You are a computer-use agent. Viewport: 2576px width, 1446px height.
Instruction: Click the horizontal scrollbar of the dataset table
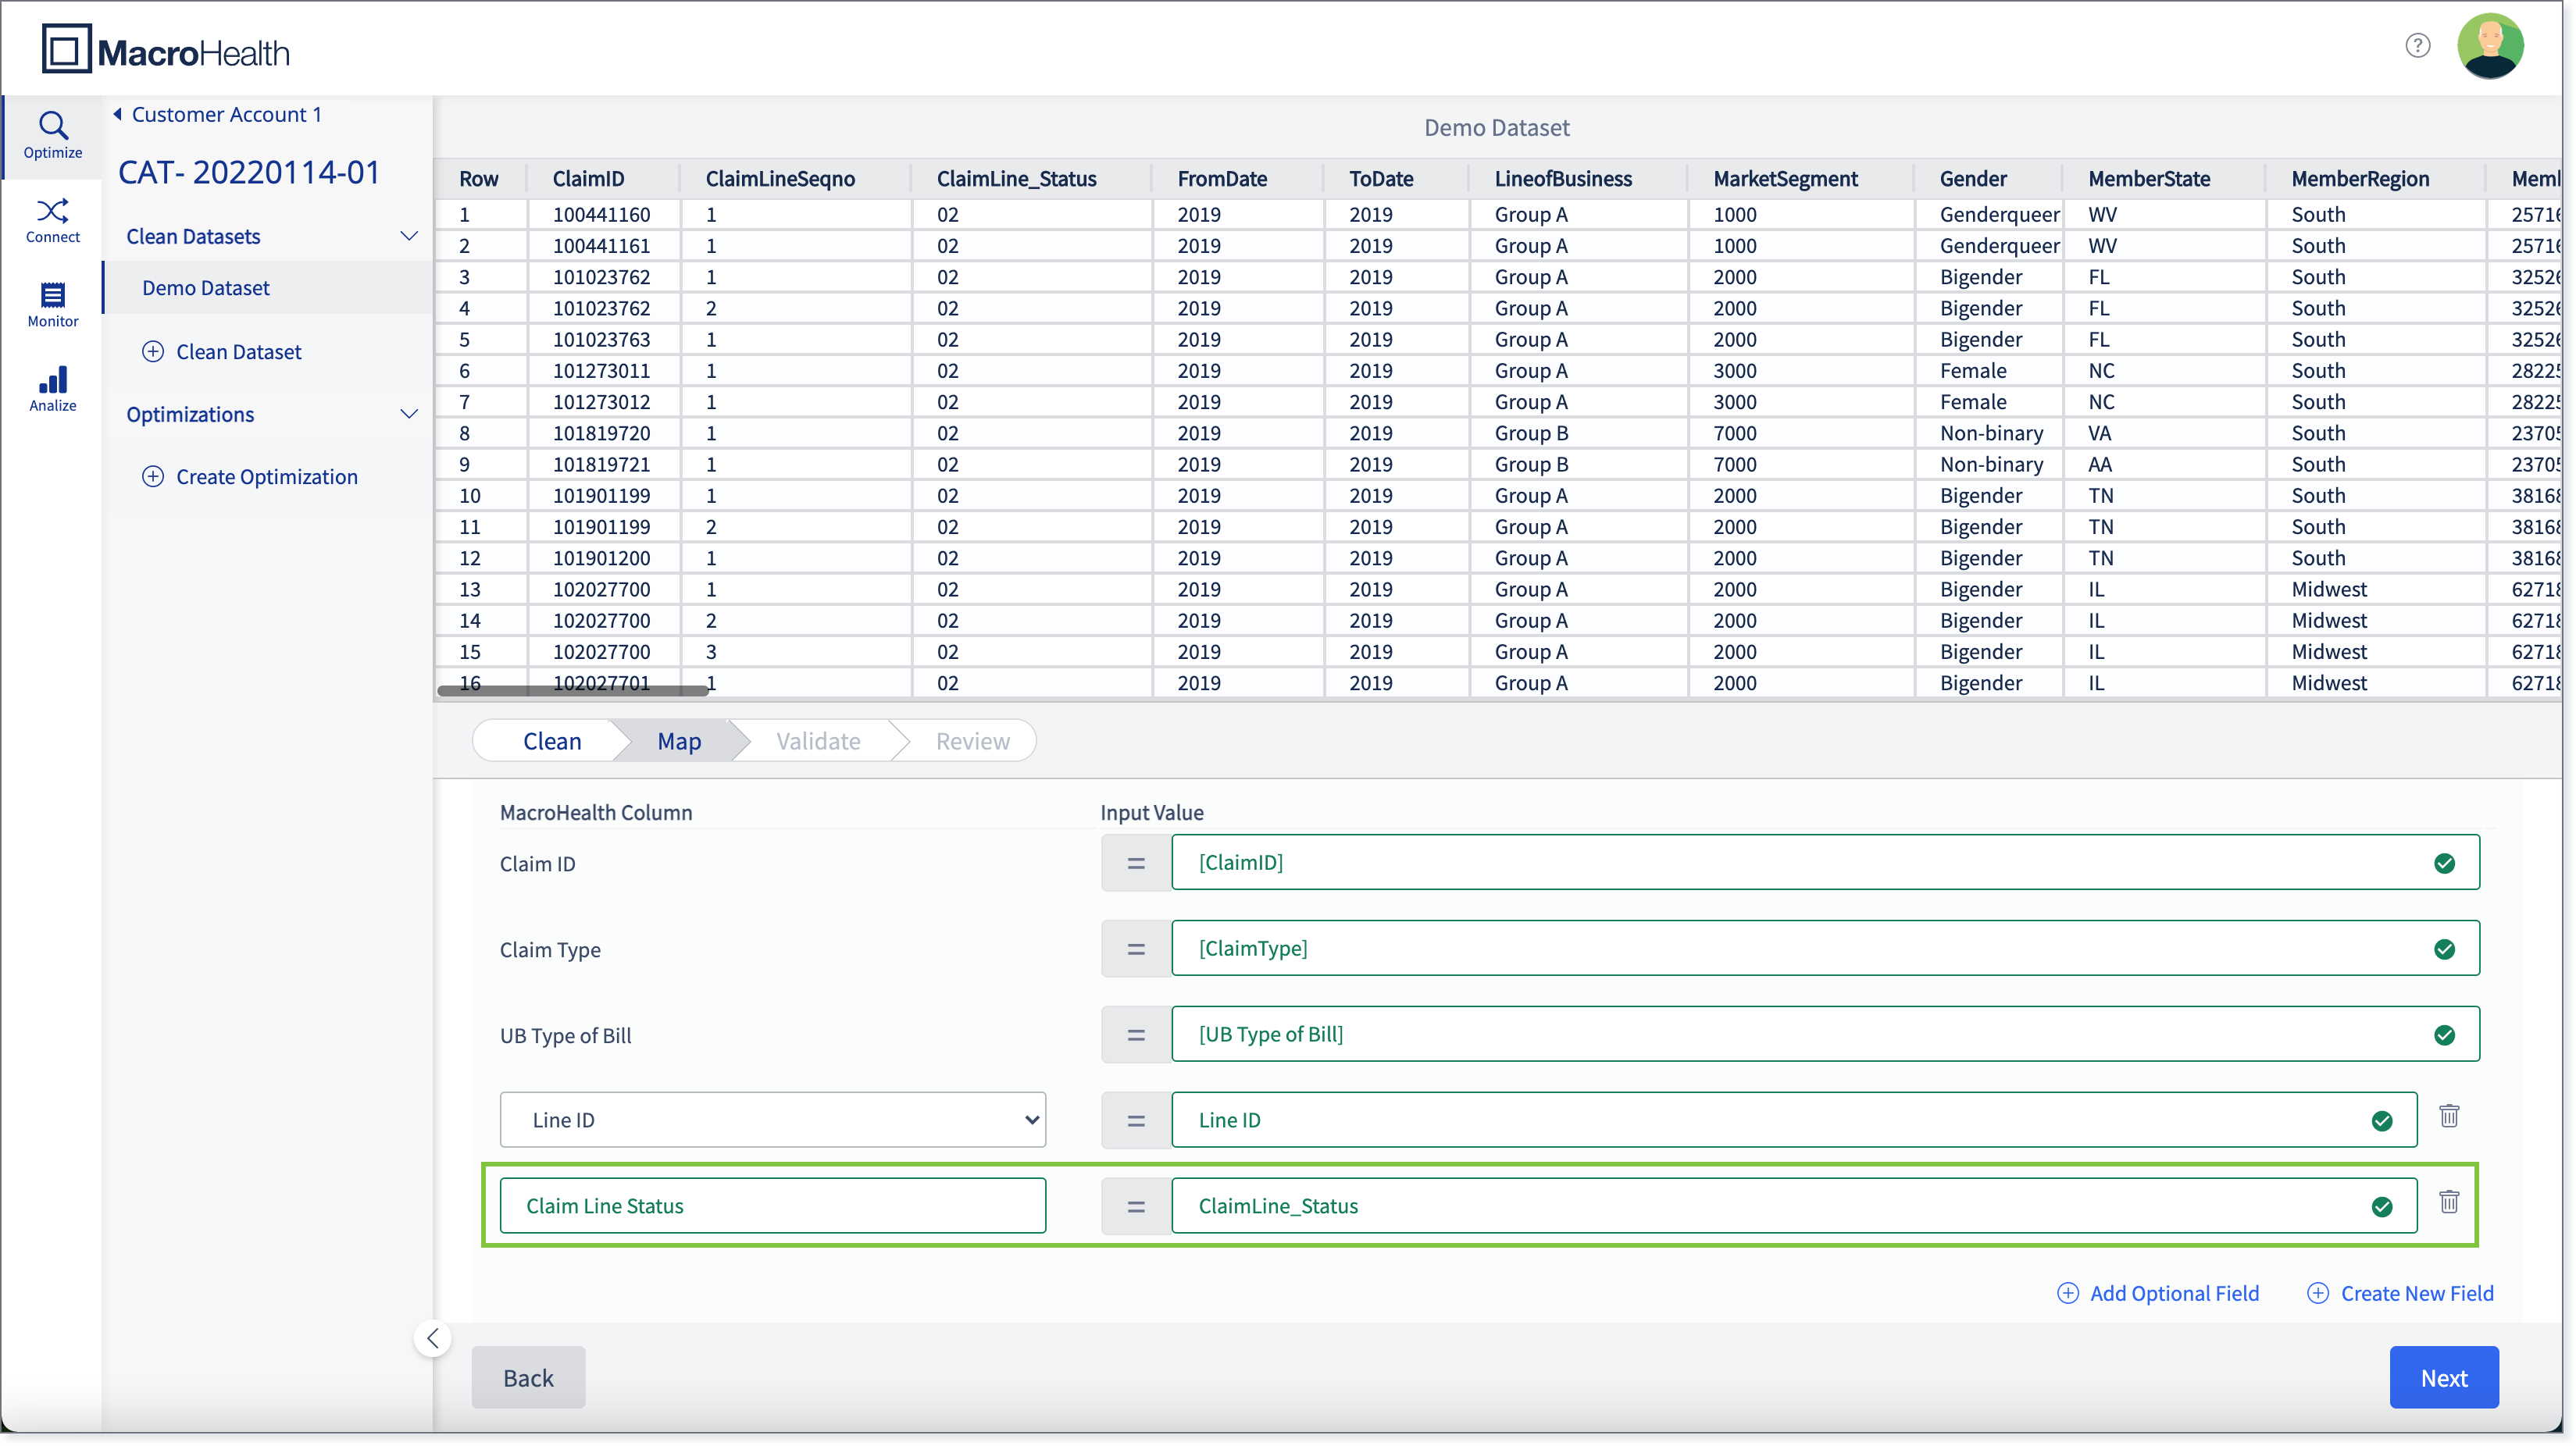(x=573, y=689)
